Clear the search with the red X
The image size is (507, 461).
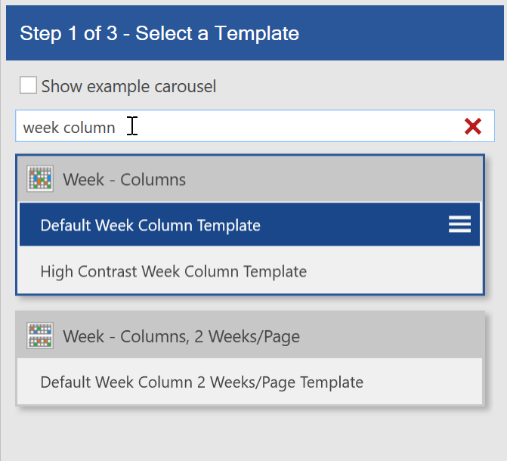click(x=473, y=127)
